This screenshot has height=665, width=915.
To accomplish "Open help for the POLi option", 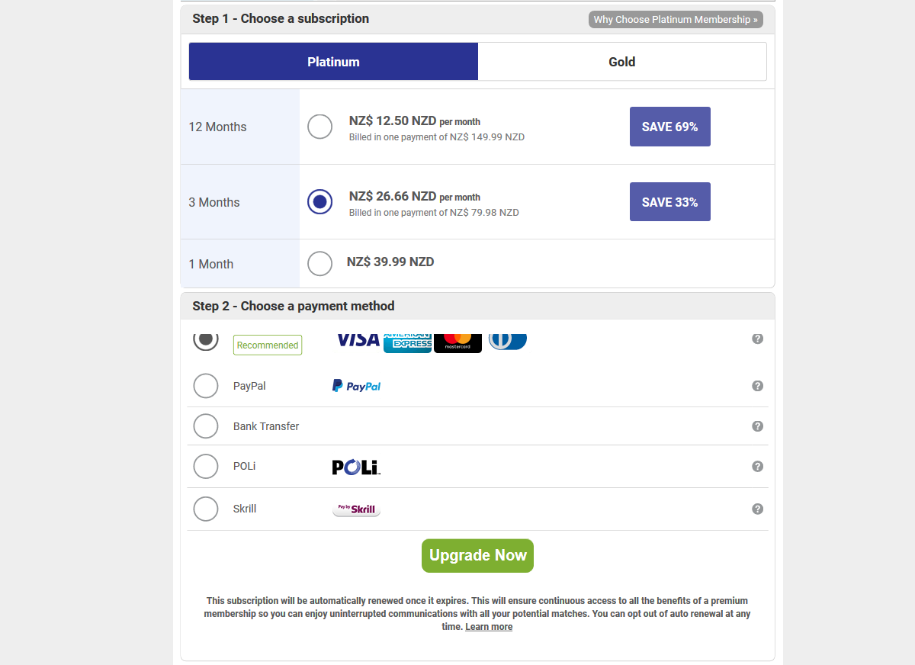I will pyautogui.click(x=757, y=466).
